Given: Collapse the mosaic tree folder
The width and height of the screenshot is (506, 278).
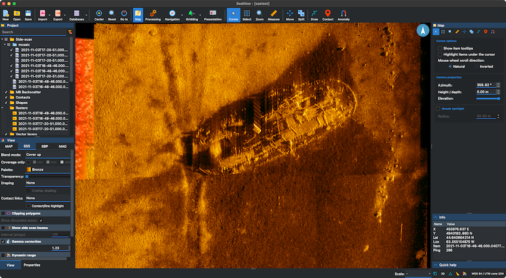Looking at the screenshot, I should pos(5,45).
